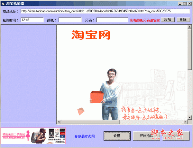Focus the 抢购时间 field showing 12:48

pyautogui.click(x=32, y=20)
